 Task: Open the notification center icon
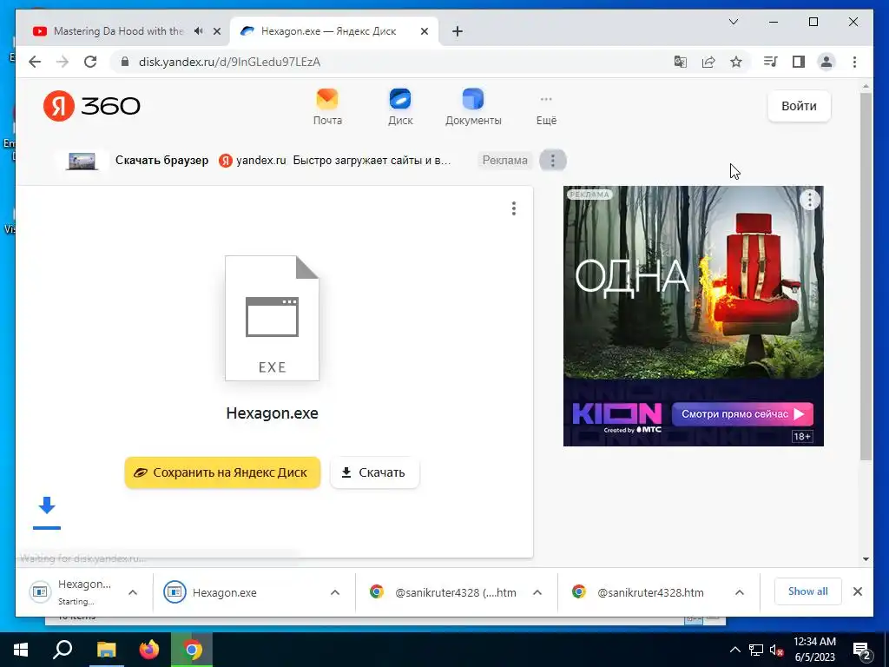pyautogui.click(x=862, y=650)
